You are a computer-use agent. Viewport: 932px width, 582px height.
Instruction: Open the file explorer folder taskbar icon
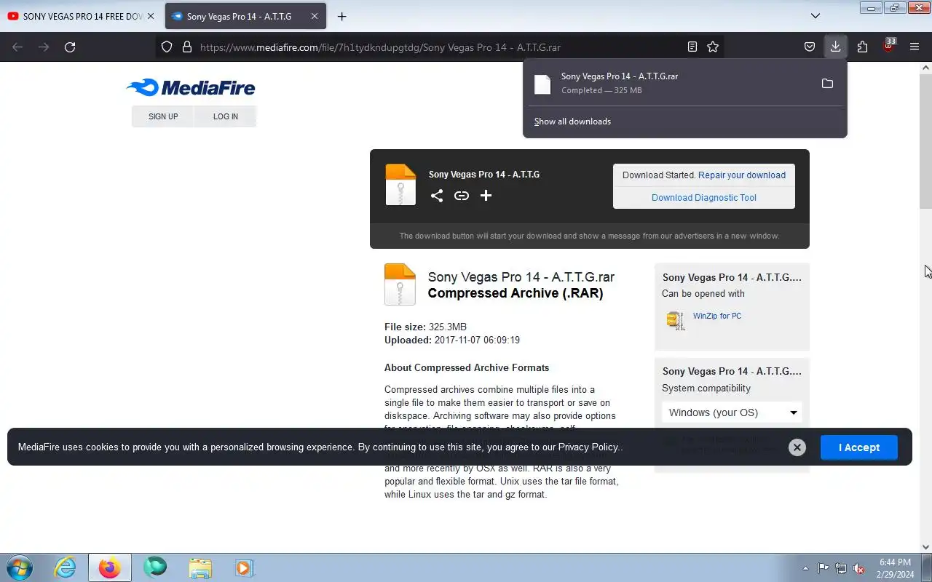coord(200,567)
